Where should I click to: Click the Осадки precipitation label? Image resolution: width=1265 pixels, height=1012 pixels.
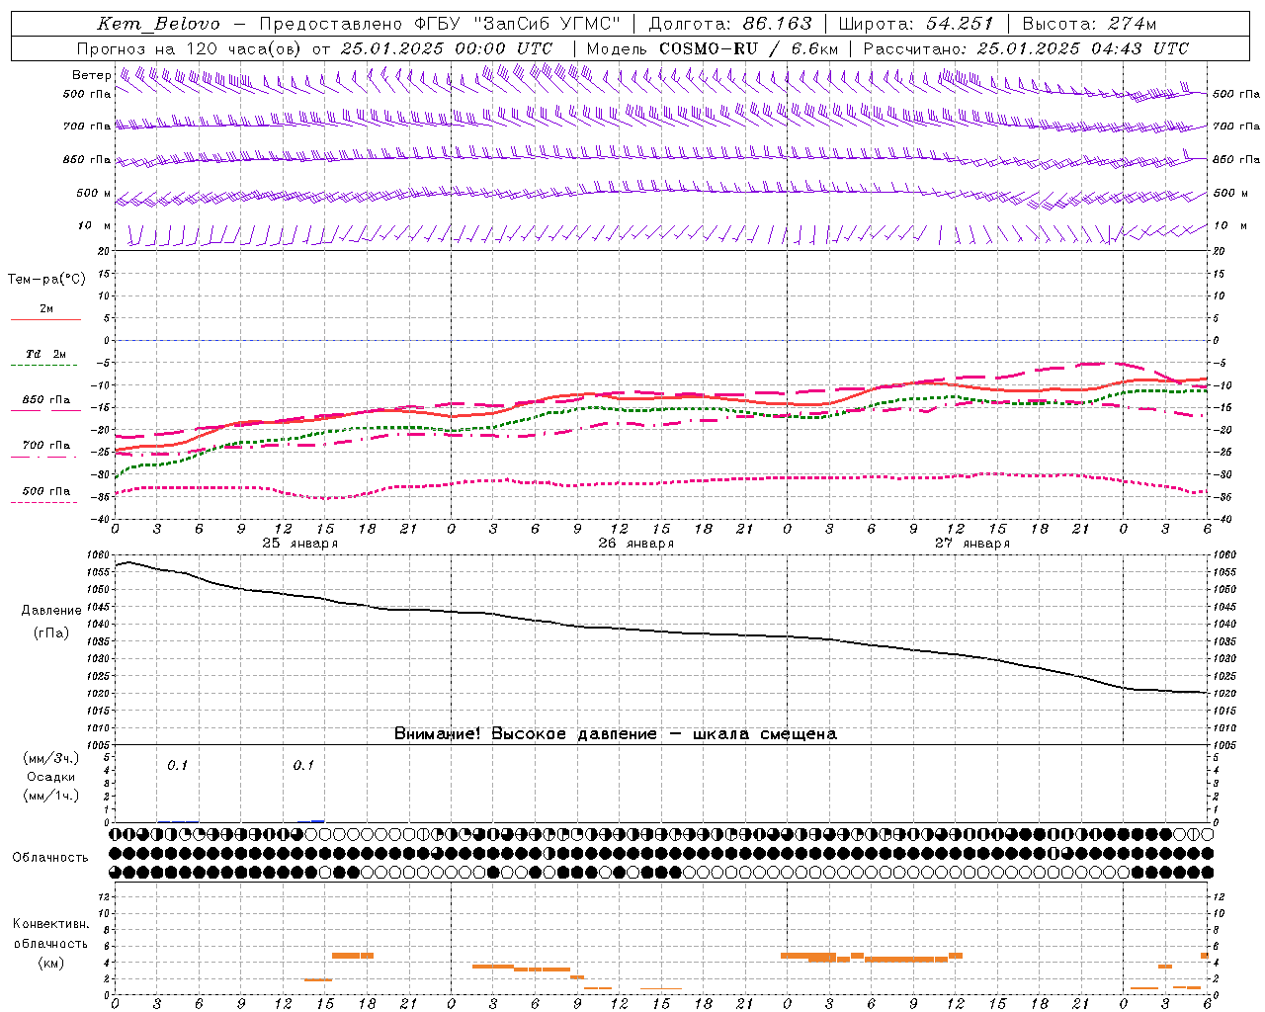pos(51,777)
